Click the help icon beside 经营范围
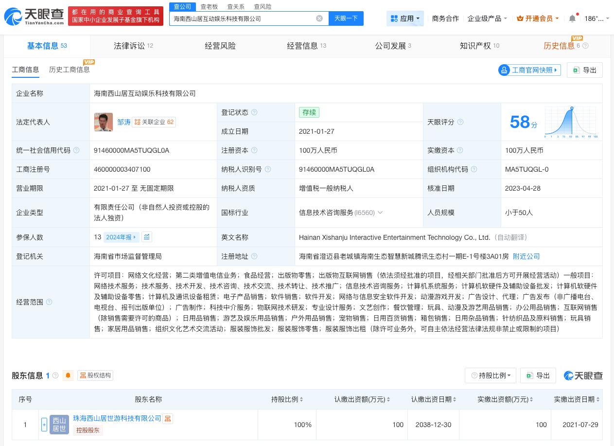Viewport: 614px width, 446px height. 49,302
